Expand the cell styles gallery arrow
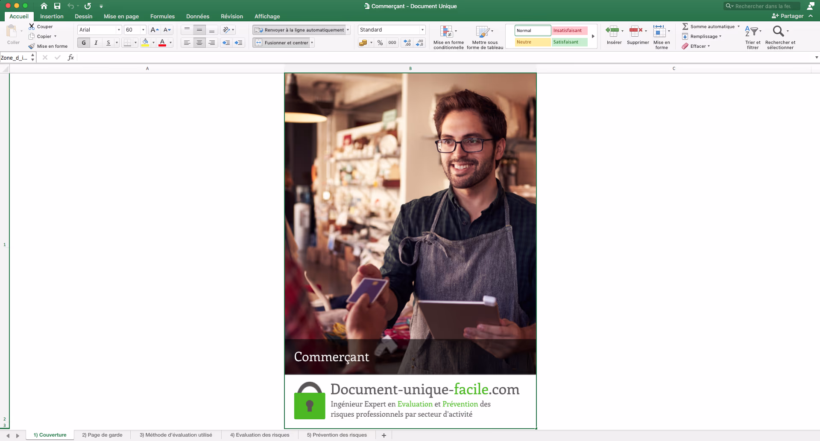The image size is (820, 441). pos(593,36)
